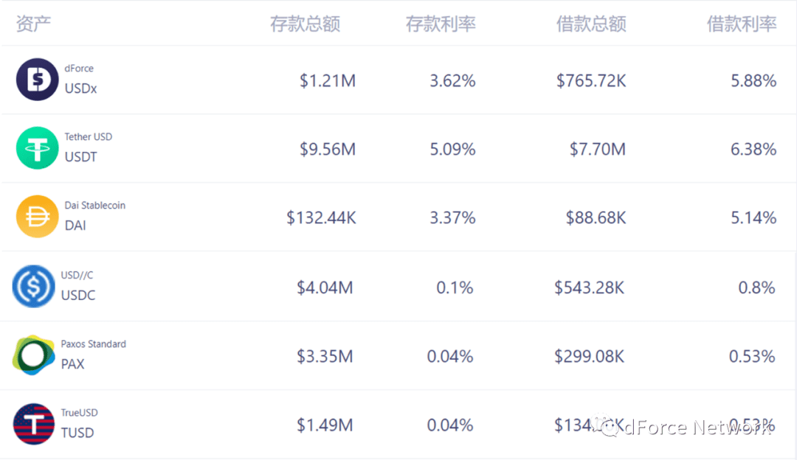Click the TrueUSD TUSD coin icon
The height and width of the screenshot is (460, 797).
(33, 424)
